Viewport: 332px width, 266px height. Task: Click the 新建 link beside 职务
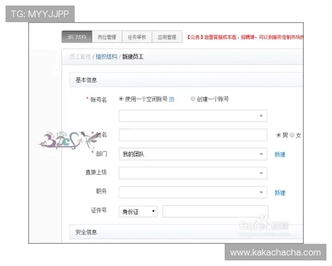click(279, 193)
